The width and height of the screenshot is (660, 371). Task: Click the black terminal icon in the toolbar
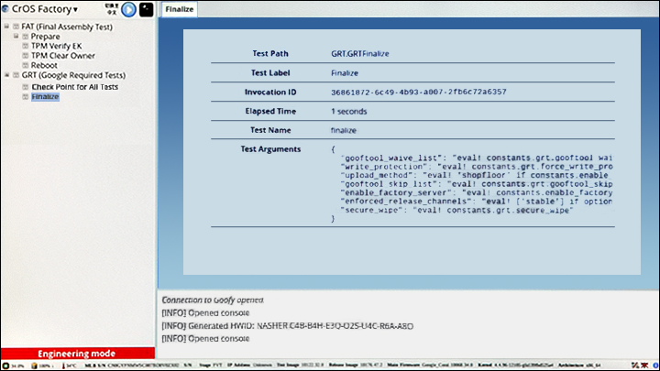pyautogui.click(x=146, y=9)
